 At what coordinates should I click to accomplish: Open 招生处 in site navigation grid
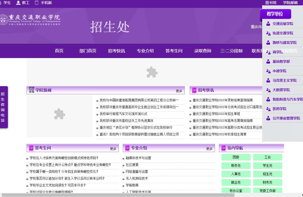(x=268, y=174)
